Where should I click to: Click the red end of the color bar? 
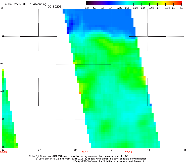click(x=181, y=3)
